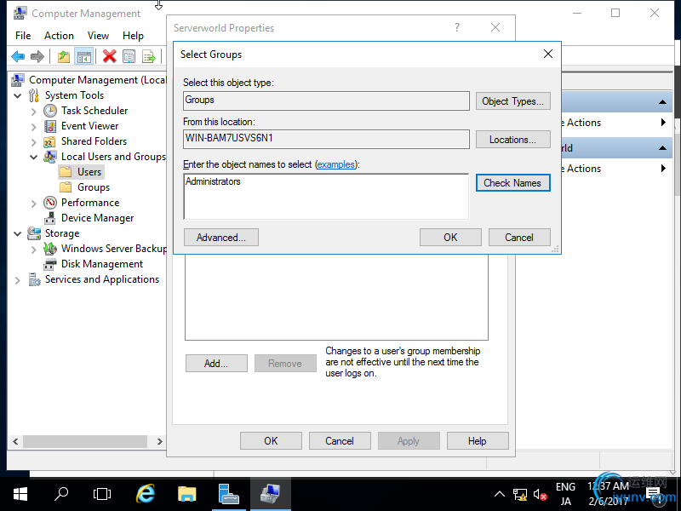Collapse the Storage node
The height and width of the screenshot is (511, 681).
click(x=18, y=233)
